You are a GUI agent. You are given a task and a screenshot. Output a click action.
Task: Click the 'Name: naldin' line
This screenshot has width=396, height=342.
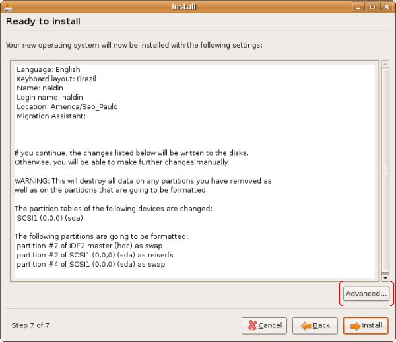pos(40,88)
